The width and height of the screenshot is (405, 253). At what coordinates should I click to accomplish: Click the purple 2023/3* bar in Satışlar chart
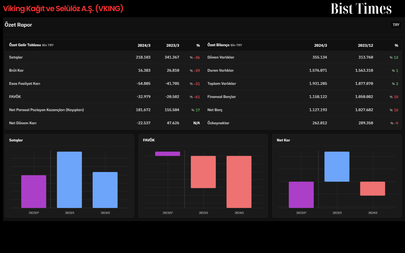(x=34, y=192)
